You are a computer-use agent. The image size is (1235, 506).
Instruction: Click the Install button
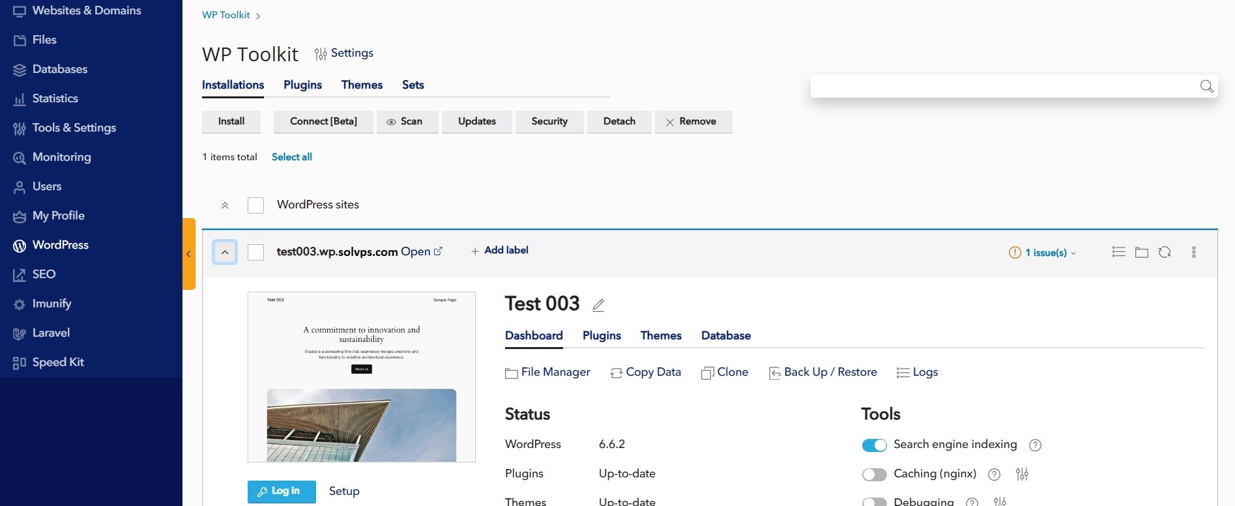[x=231, y=122]
